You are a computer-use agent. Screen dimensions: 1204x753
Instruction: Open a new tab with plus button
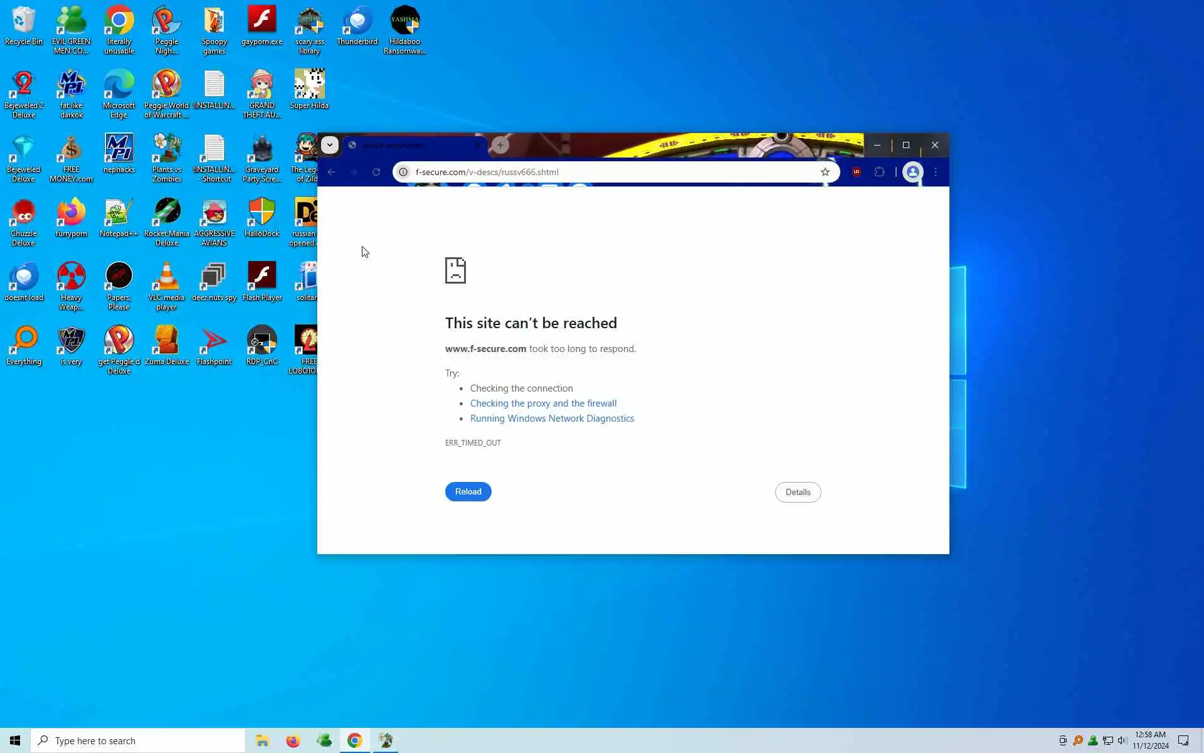(500, 145)
